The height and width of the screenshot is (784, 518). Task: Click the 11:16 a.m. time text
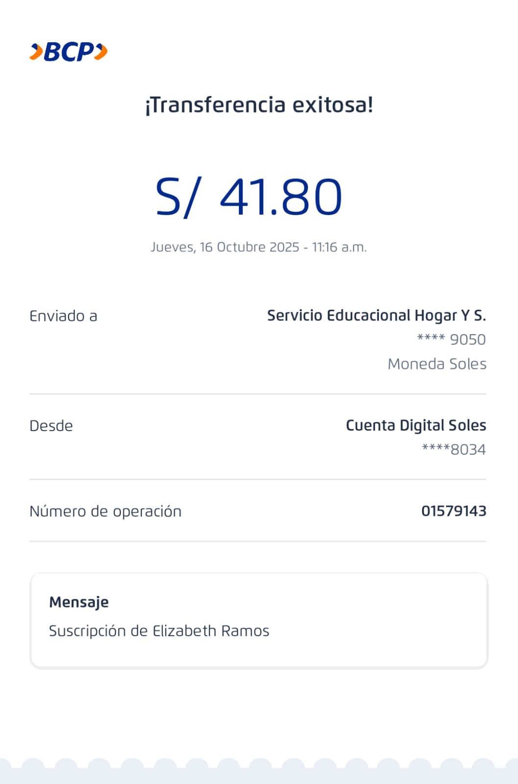point(339,247)
